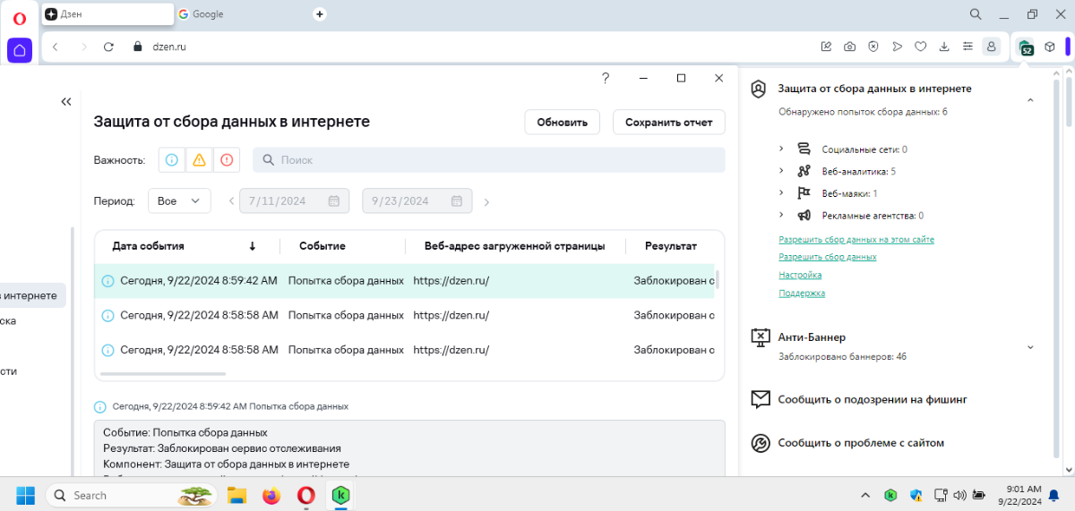Click the send-to-Flow arrow icon
The image size is (1075, 511).
[897, 47]
